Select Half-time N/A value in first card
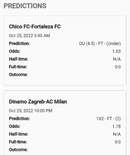Viewport: 130px width, 155px height. (x=117, y=59)
